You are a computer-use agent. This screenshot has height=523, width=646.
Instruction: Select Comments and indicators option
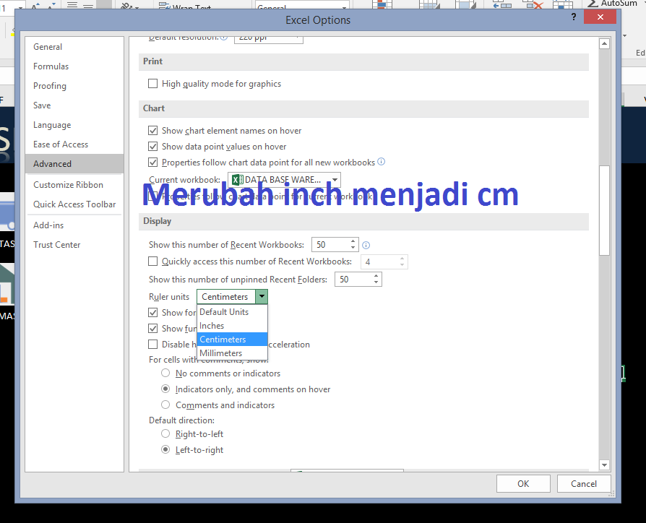pos(165,405)
